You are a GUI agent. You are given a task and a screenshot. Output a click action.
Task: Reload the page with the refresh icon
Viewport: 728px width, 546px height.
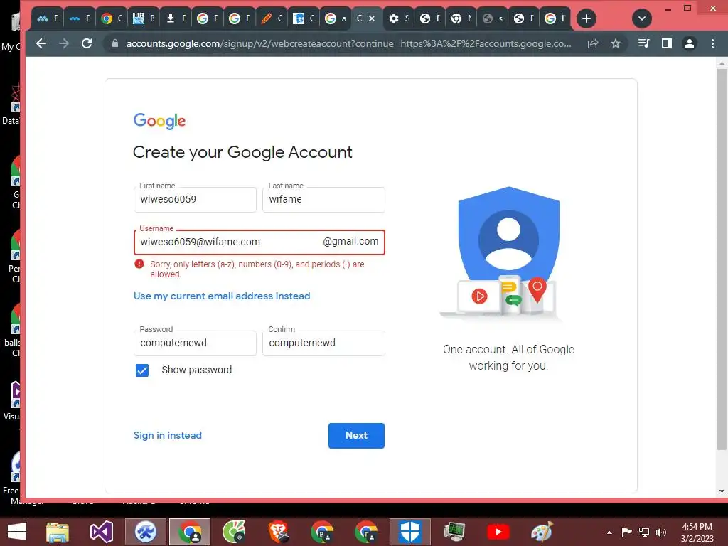[87, 43]
